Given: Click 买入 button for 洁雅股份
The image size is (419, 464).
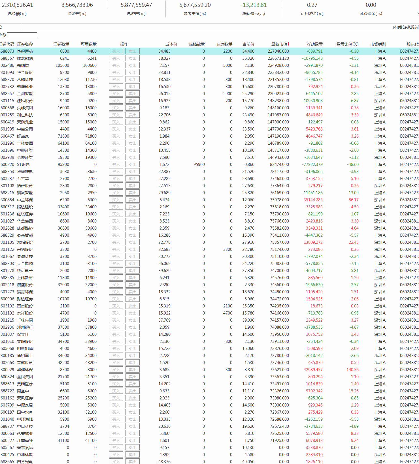Looking at the screenshot, I should pyautogui.click(x=116, y=186).
